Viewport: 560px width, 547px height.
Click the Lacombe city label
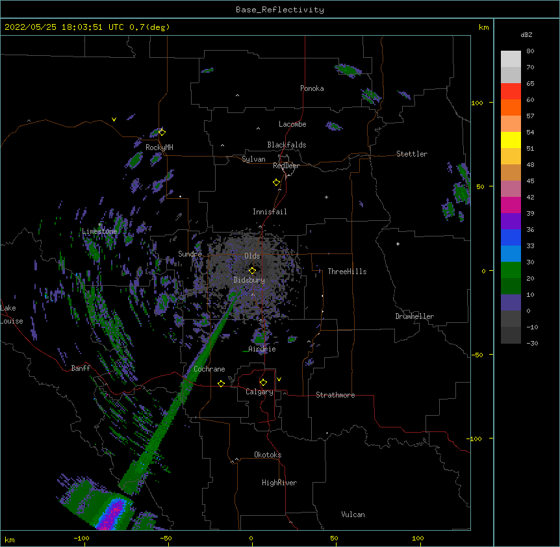(x=292, y=124)
